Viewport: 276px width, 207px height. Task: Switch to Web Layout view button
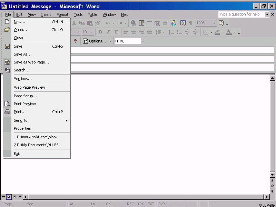(x=9, y=197)
